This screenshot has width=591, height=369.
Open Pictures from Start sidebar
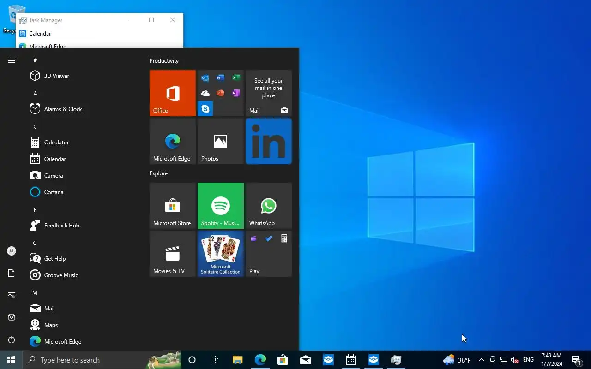coord(12,295)
